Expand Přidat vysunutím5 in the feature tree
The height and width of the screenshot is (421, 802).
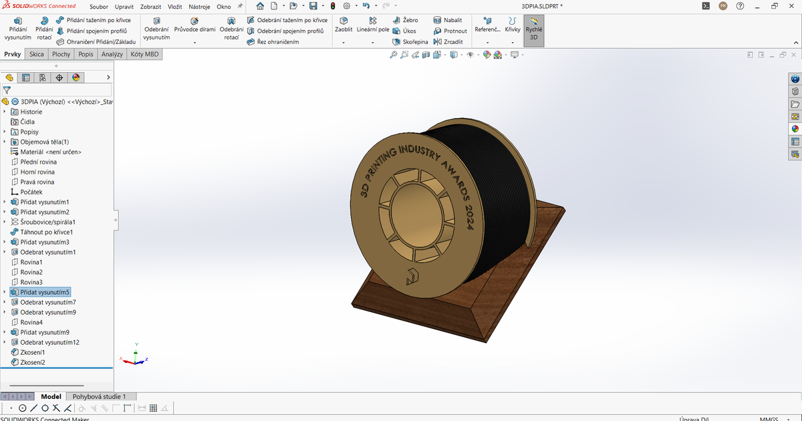(x=5, y=292)
